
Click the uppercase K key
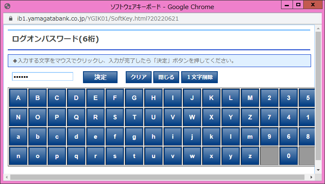pos(211,98)
